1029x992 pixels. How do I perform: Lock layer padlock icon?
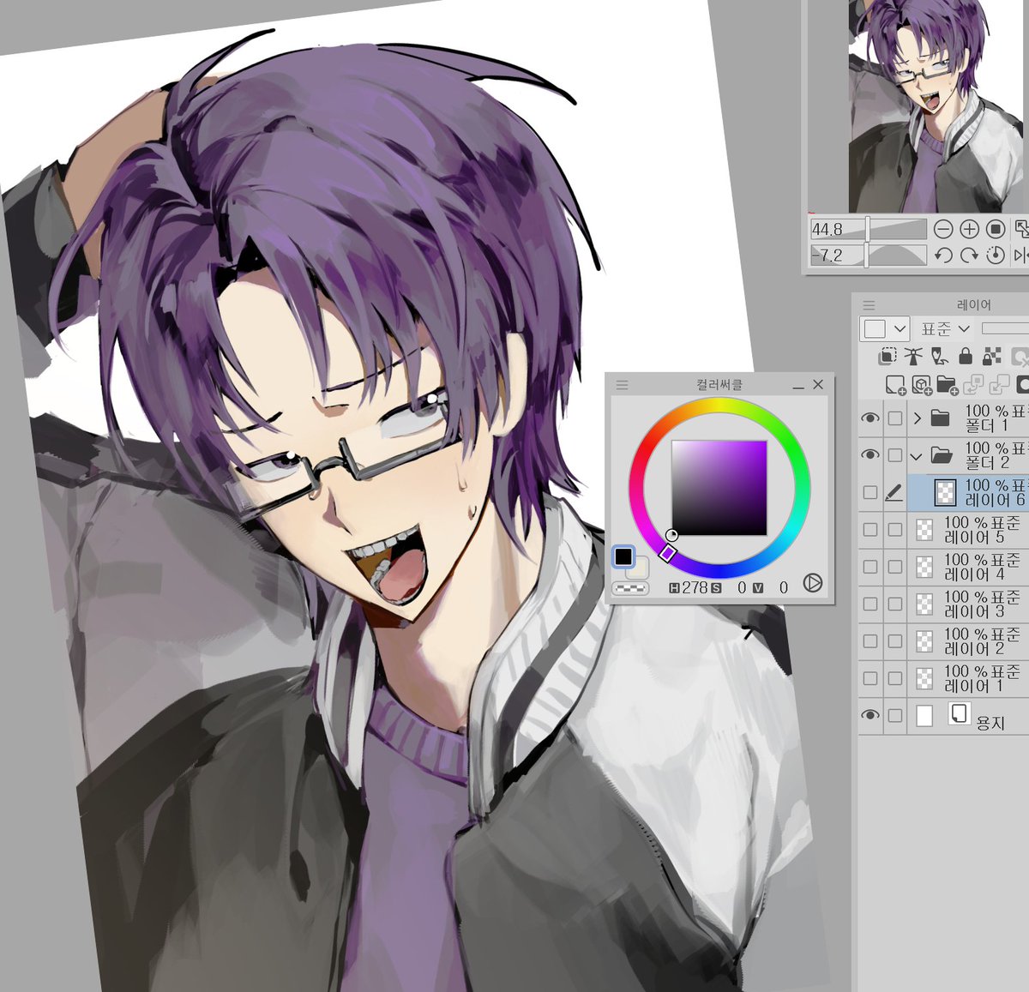pos(966,356)
